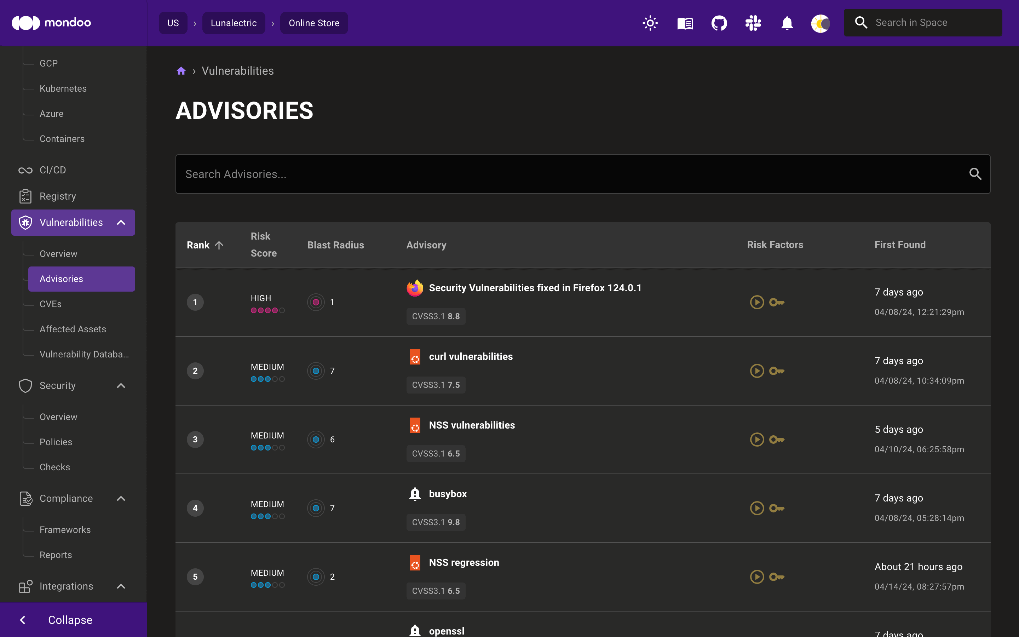Click the exploit play icon for busybox advisory
The width and height of the screenshot is (1019, 637).
click(757, 508)
